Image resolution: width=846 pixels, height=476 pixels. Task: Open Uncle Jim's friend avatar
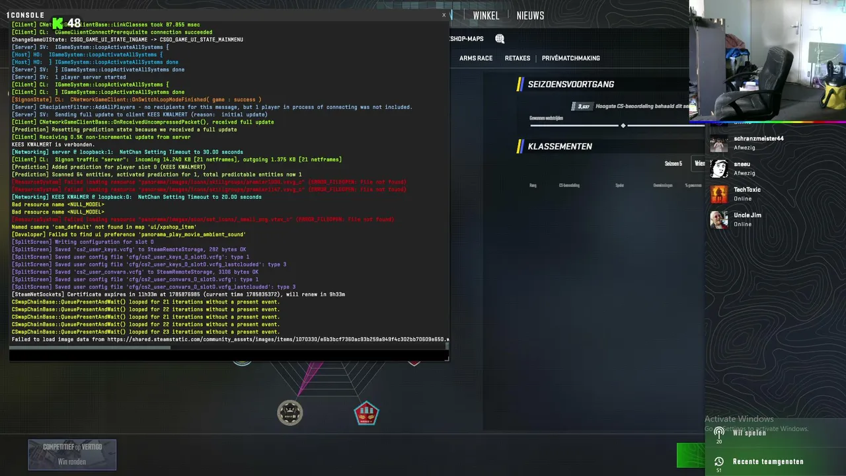pos(719,219)
